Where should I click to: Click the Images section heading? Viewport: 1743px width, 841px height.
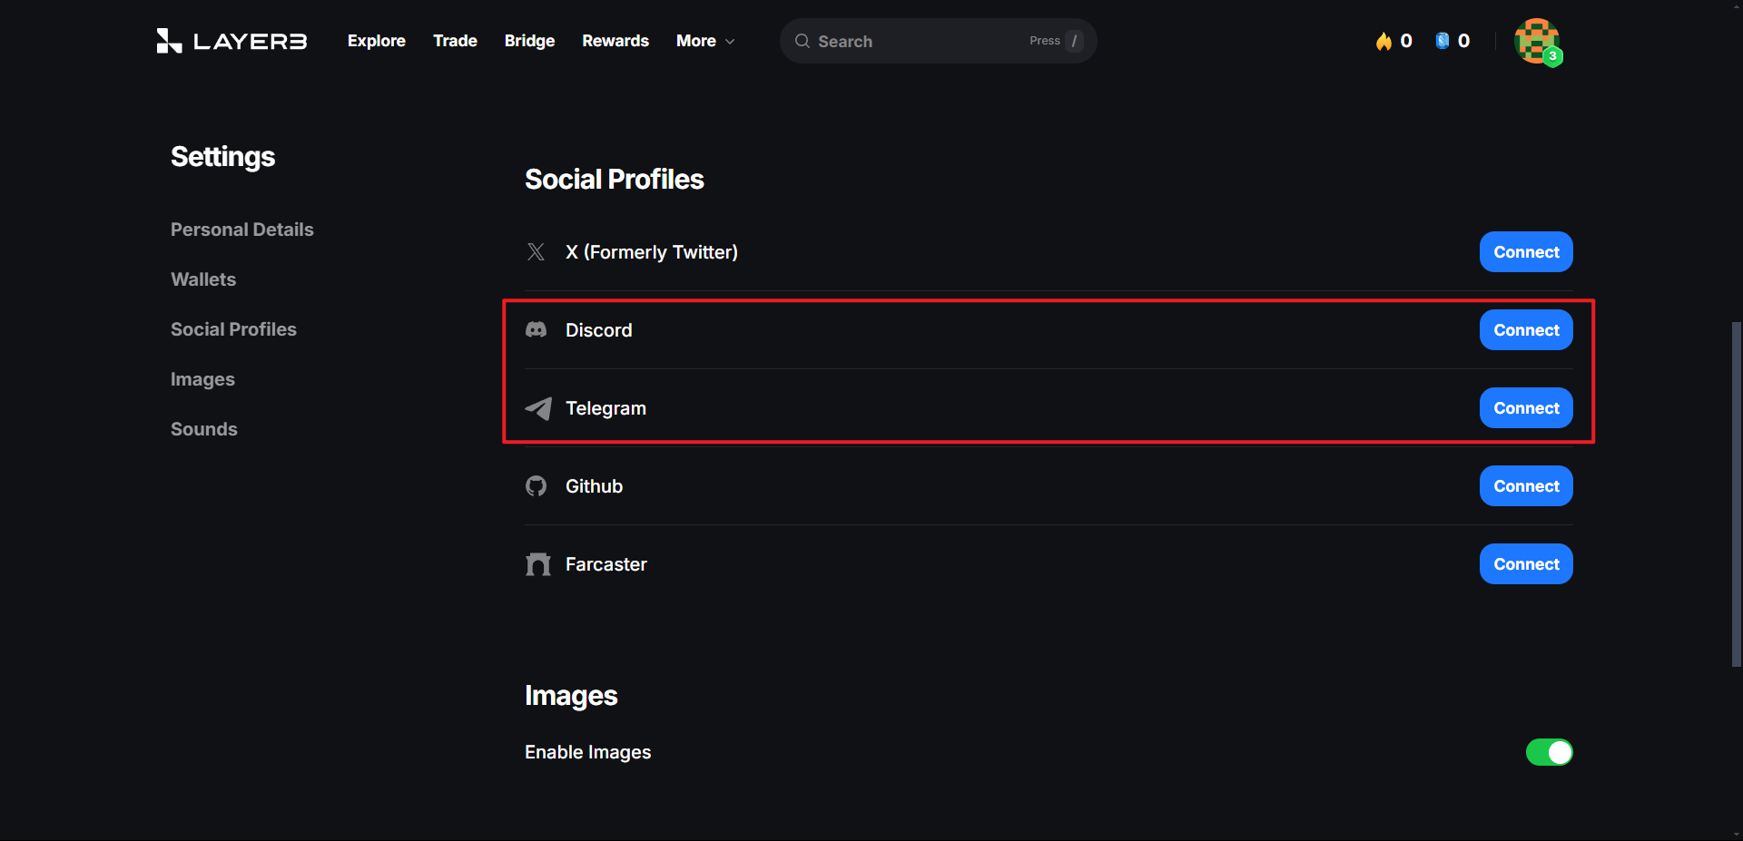tap(571, 696)
